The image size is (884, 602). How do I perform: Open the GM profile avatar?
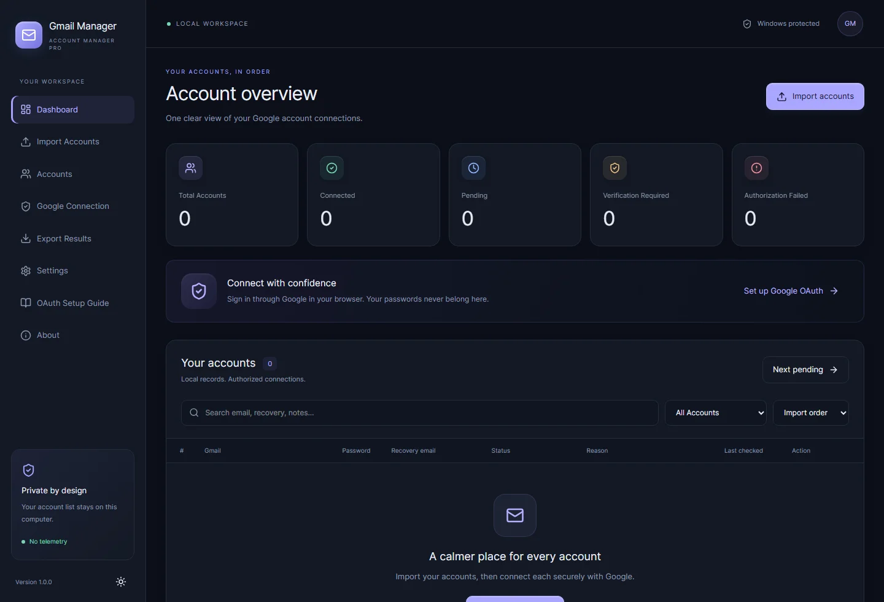click(850, 23)
